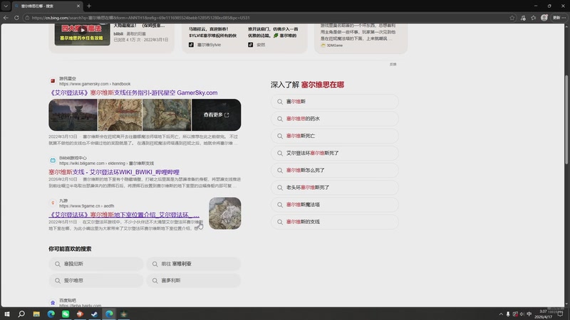Add this page to favorites star
The width and height of the screenshot is (570, 320).
[512, 17]
